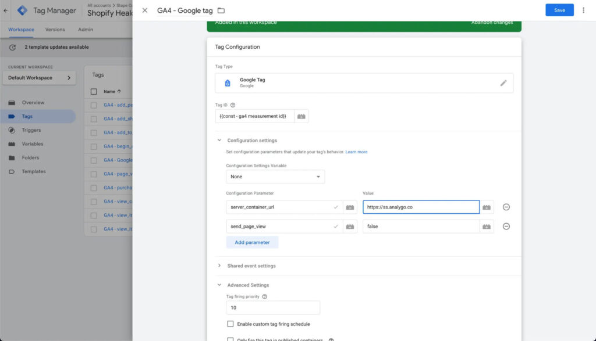Click the folder icon next to tag name
Screen dimensions: 596x341
221,10
